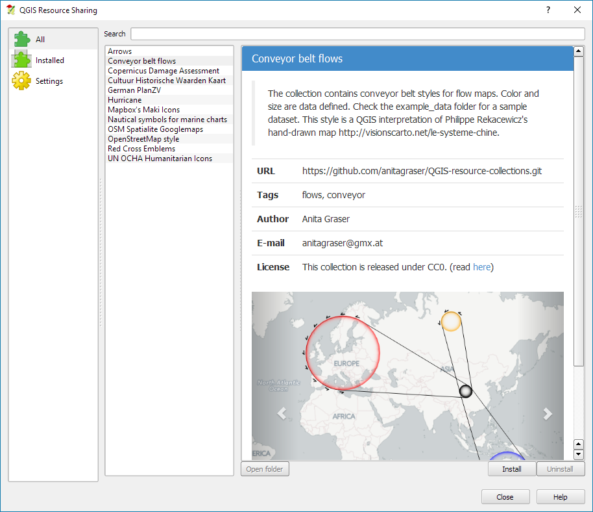This screenshot has height=512, width=593.
Task: Pick the OpenStreetMap style collection
Action: 143,139
